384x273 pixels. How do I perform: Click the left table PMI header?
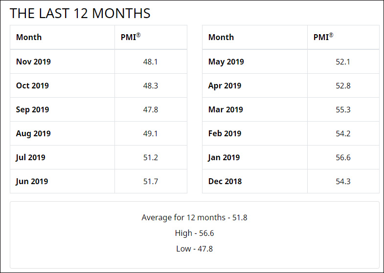coord(131,37)
